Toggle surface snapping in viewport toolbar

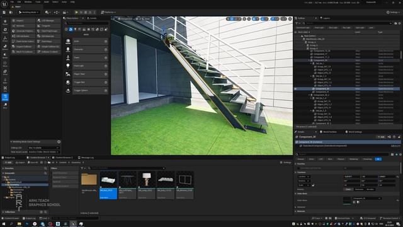click(x=249, y=19)
